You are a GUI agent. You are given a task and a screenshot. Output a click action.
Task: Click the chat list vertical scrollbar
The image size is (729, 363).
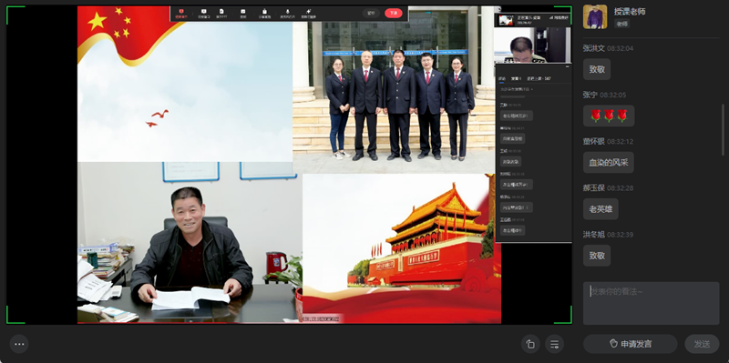(x=723, y=129)
